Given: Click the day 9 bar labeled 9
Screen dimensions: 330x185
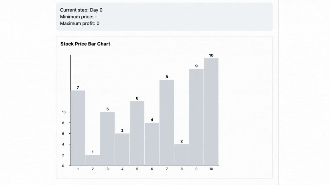Looking at the screenshot, I should tap(196, 117).
